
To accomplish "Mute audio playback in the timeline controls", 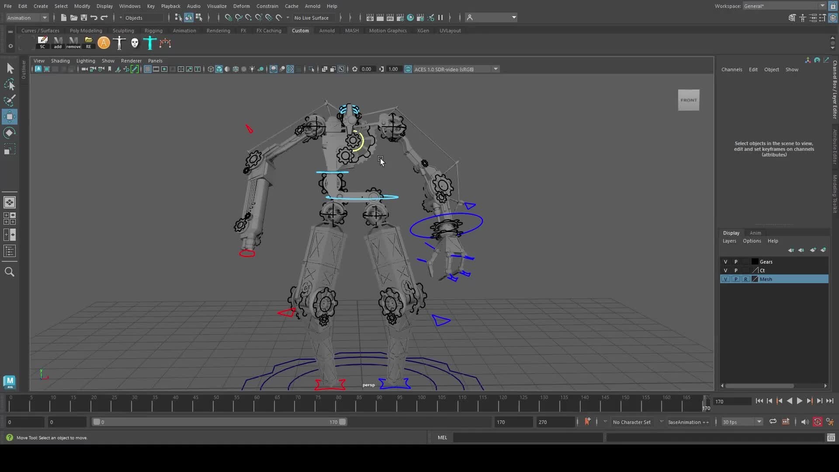I will [805, 422].
